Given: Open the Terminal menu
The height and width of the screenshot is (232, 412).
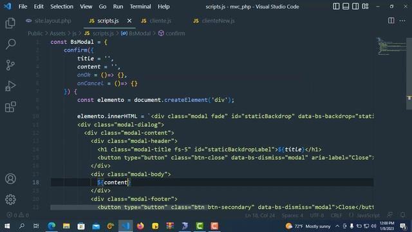Looking at the screenshot, I should point(140,6).
